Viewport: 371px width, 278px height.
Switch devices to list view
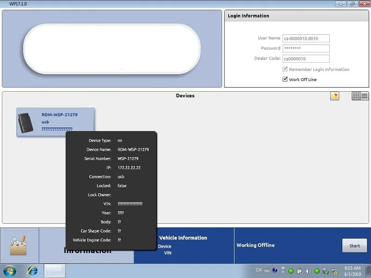point(365,96)
